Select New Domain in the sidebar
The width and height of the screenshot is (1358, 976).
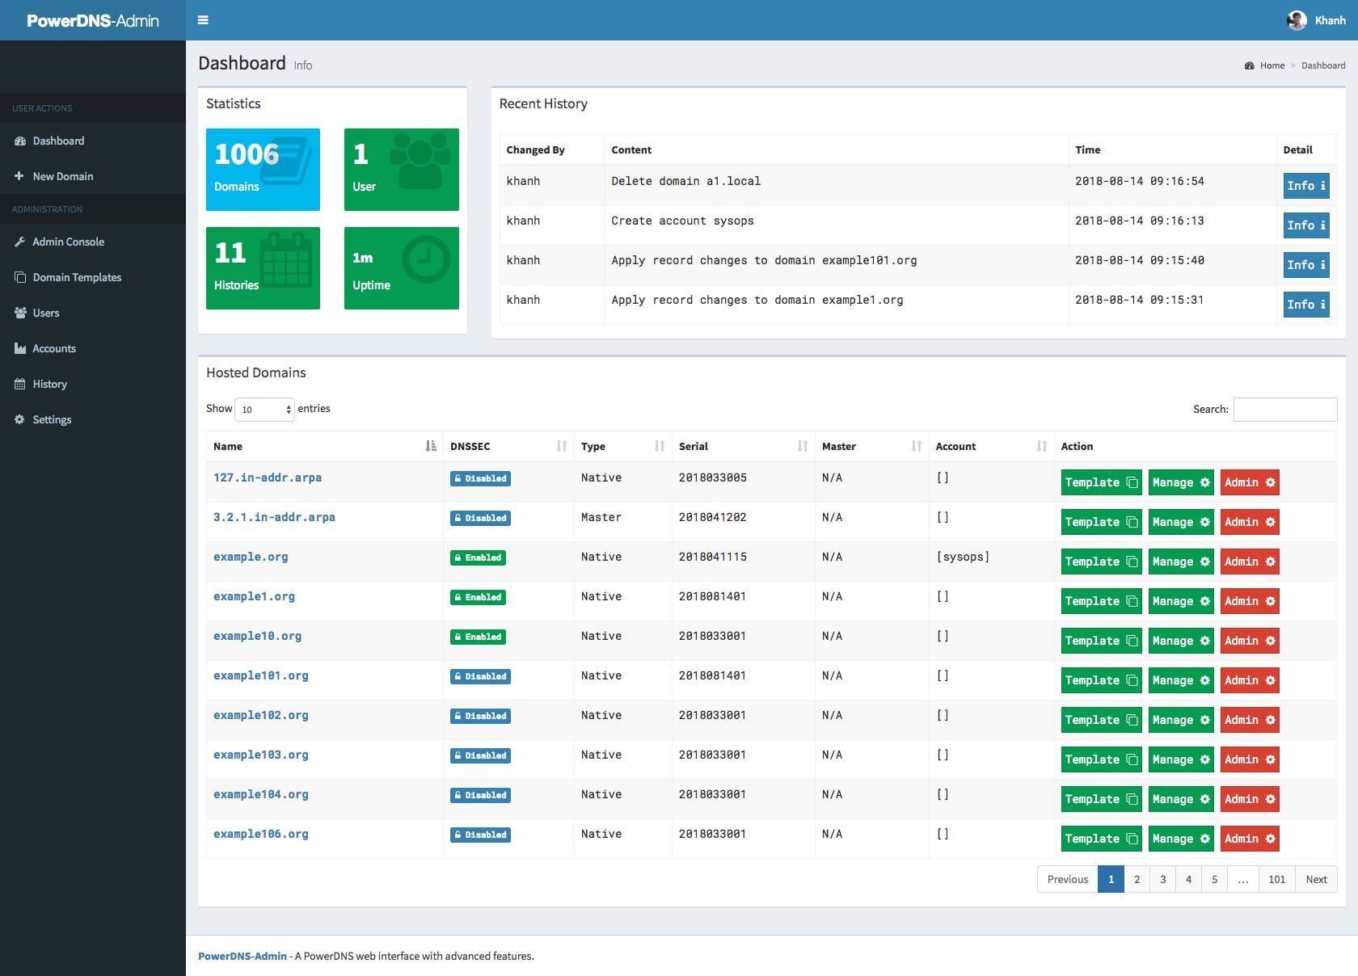click(x=63, y=176)
